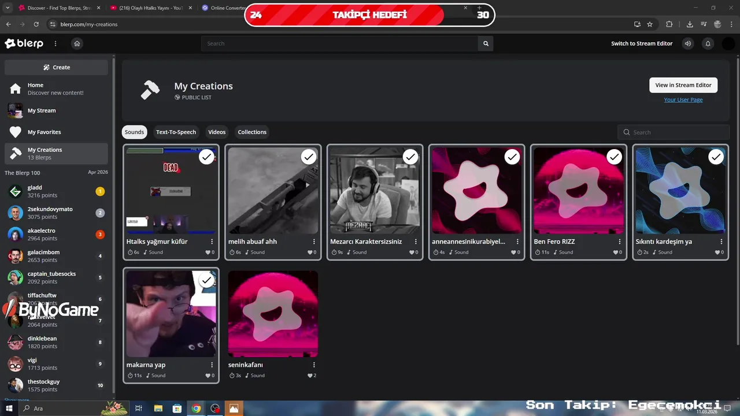This screenshot has height=416, width=740.
Task: Click View in Stream Editor button
Action: (683, 85)
